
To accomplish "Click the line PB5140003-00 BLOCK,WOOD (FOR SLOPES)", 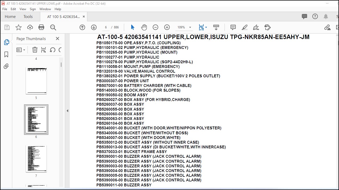I will click(x=139, y=90).
